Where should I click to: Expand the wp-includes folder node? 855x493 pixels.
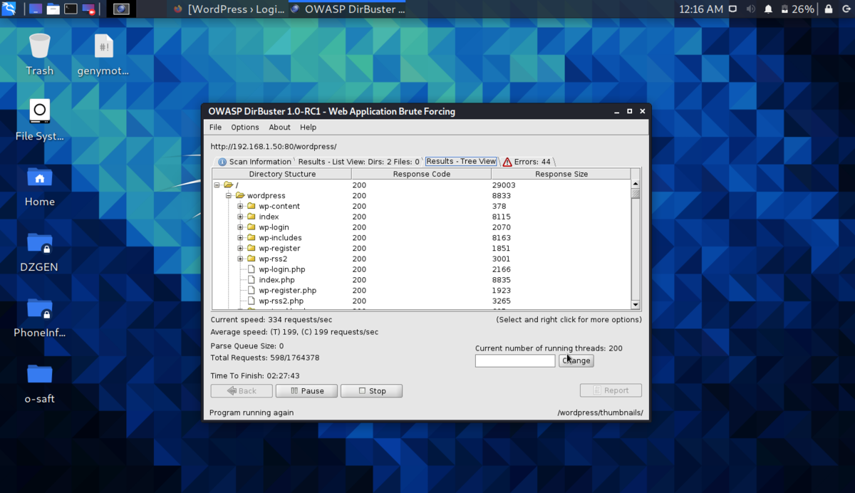(x=240, y=238)
